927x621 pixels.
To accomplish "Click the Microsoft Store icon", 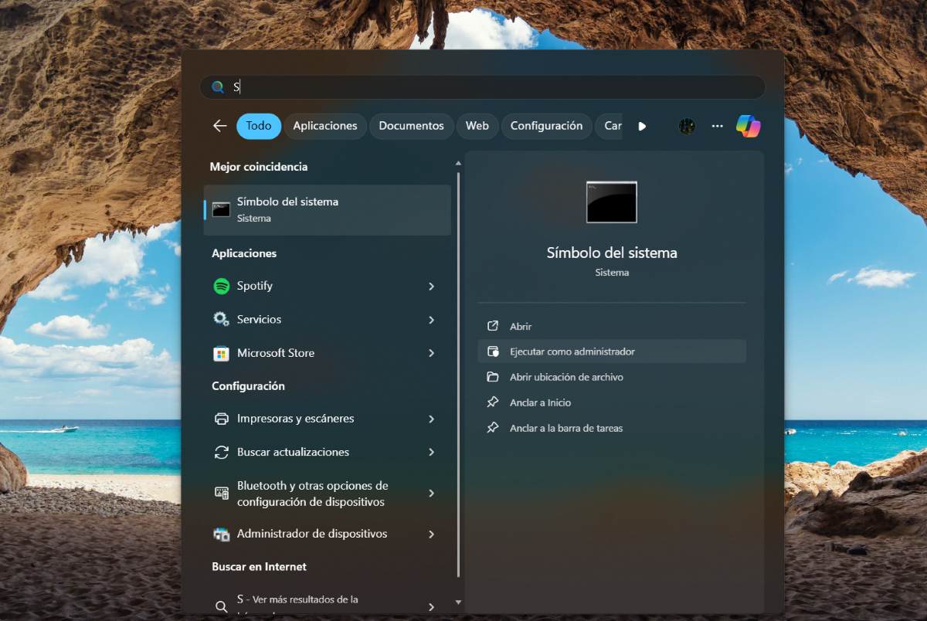I will [222, 353].
